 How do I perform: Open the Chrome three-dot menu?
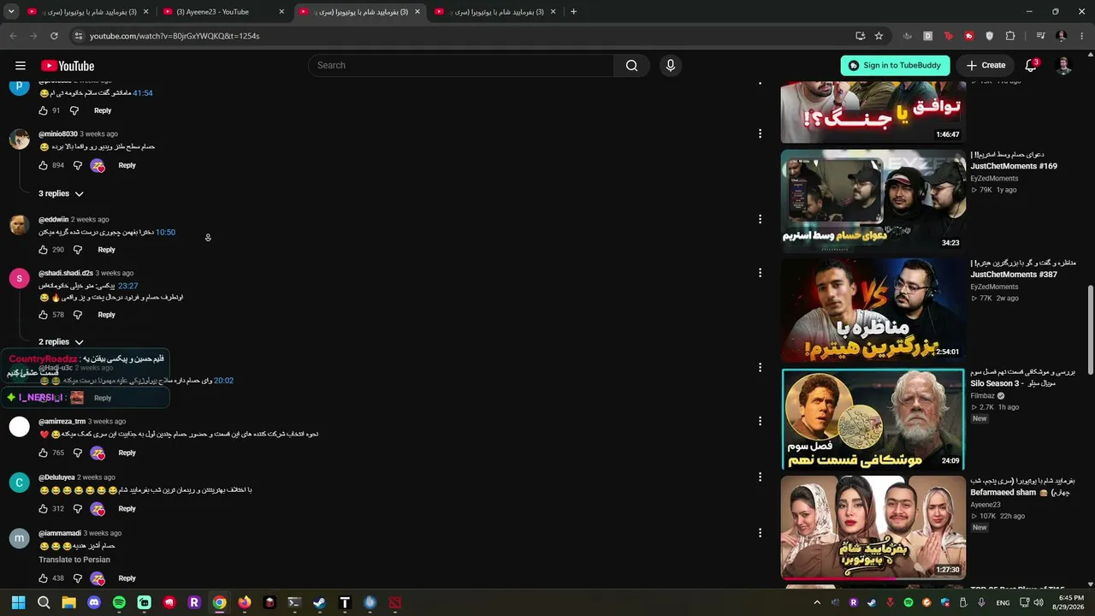1082,36
